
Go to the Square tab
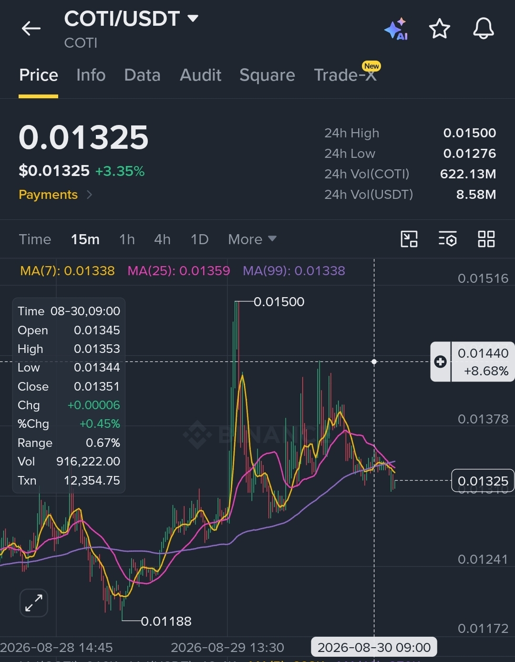[267, 75]
